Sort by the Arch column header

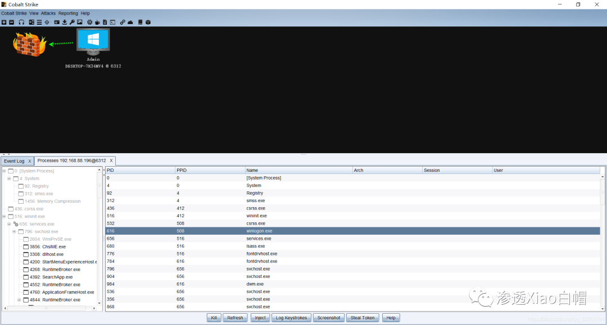point(387,171)
